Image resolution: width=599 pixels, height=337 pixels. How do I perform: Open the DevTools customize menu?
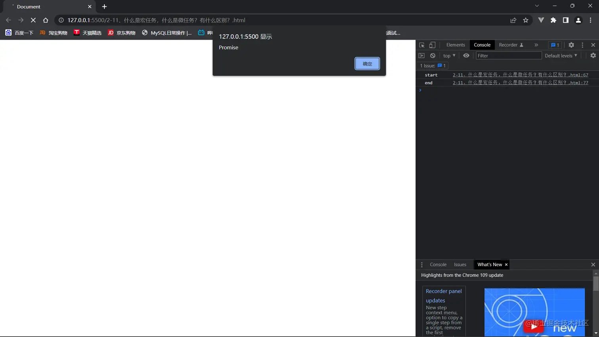click(582, 45)
